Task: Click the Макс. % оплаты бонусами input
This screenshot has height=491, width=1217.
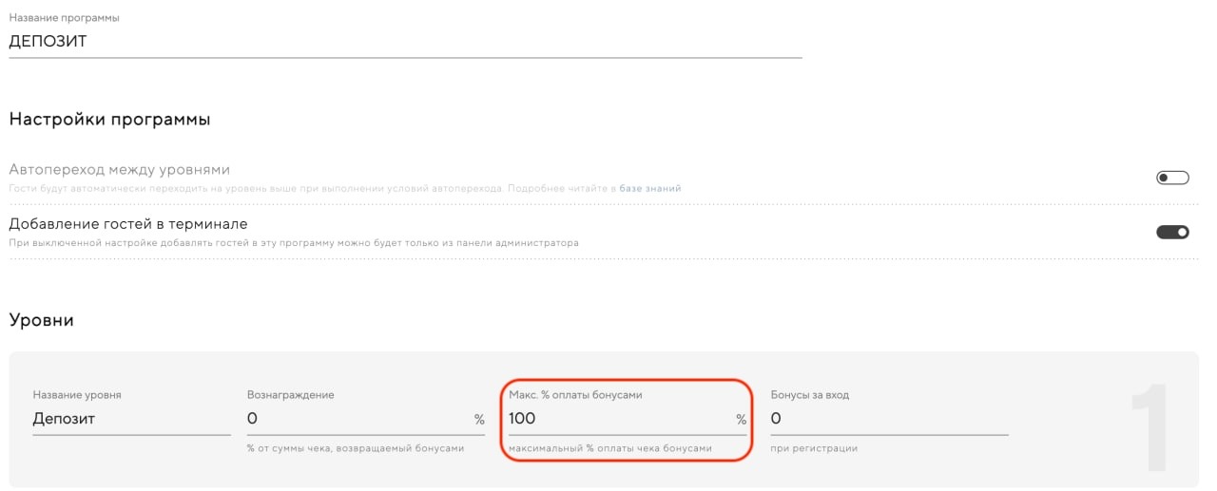Action: click(618, 419)
